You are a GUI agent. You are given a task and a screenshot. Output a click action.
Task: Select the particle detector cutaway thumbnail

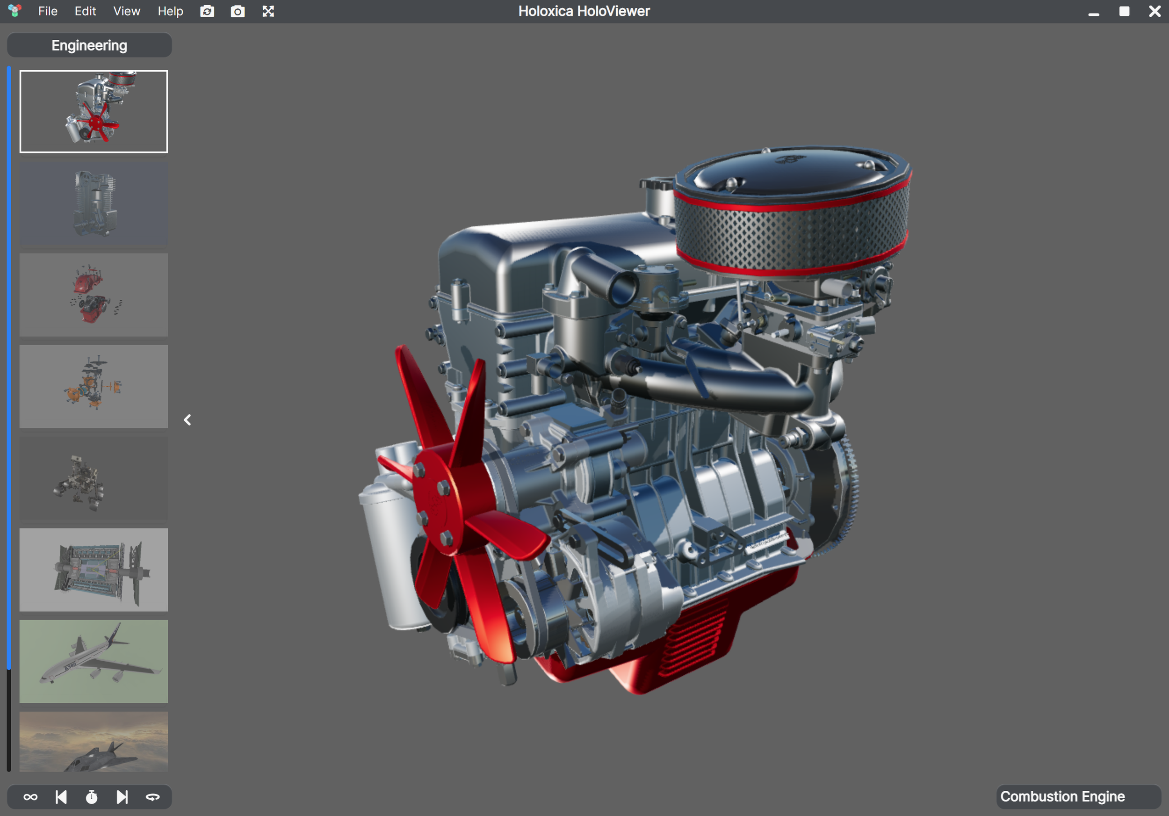tap(94, 570)
